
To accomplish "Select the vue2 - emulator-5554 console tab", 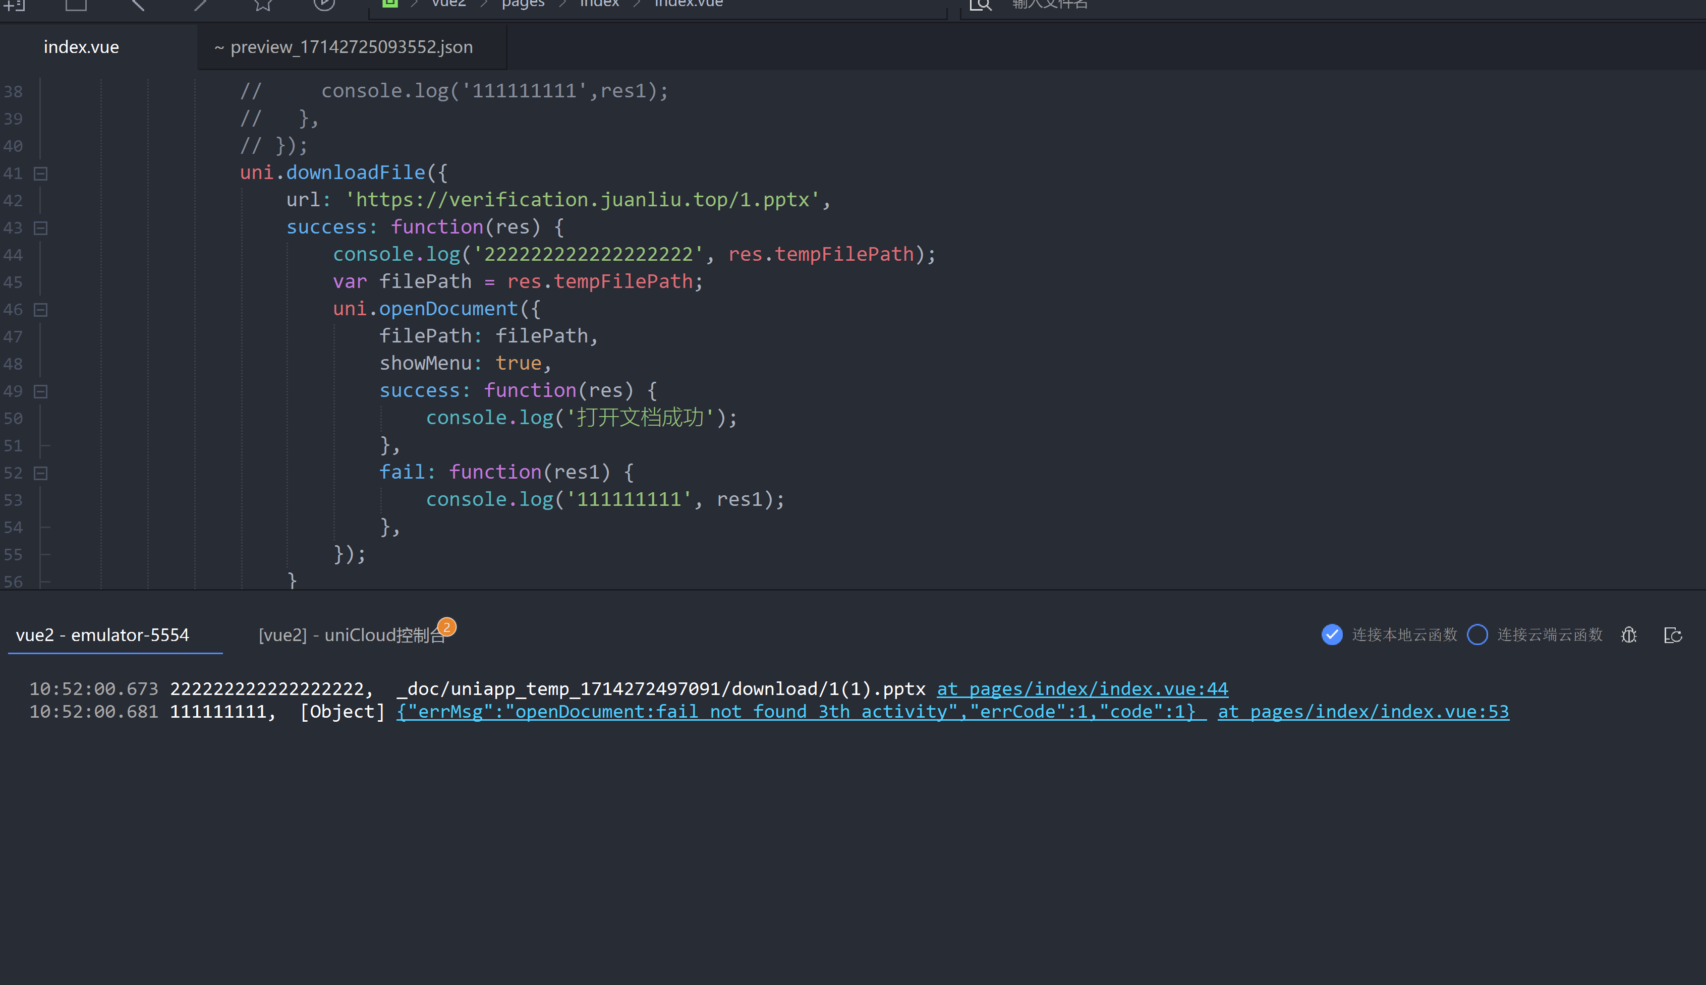I will pos(102,634).
